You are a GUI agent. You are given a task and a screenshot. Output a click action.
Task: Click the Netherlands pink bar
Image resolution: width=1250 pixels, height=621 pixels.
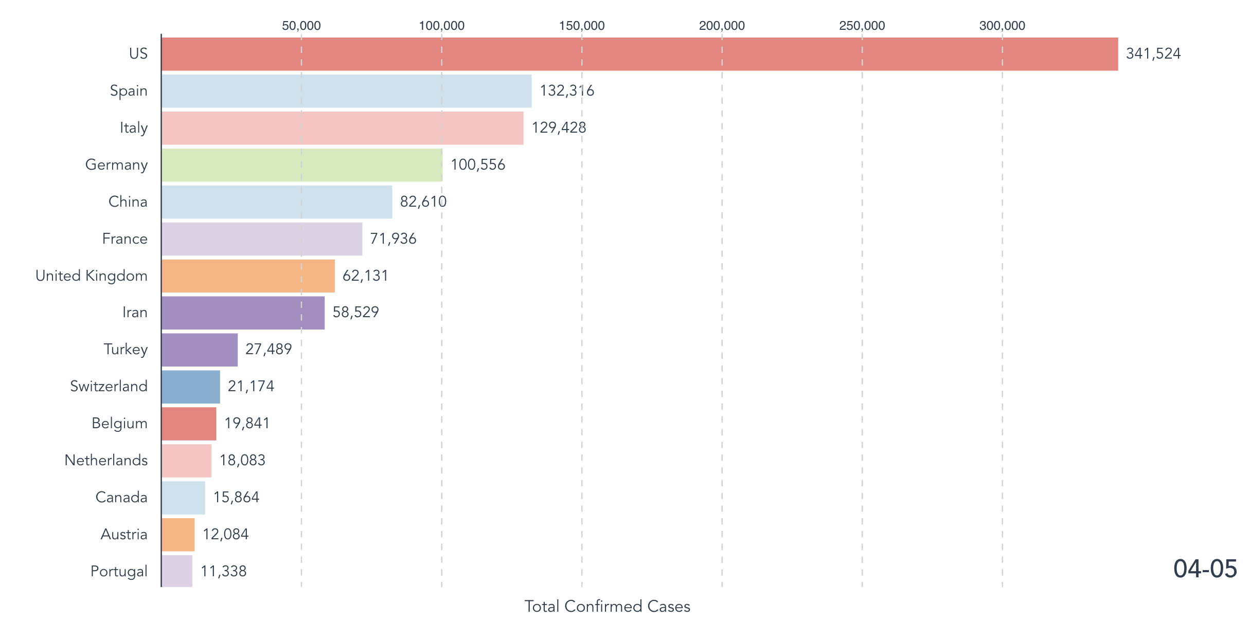click(186, 461)
